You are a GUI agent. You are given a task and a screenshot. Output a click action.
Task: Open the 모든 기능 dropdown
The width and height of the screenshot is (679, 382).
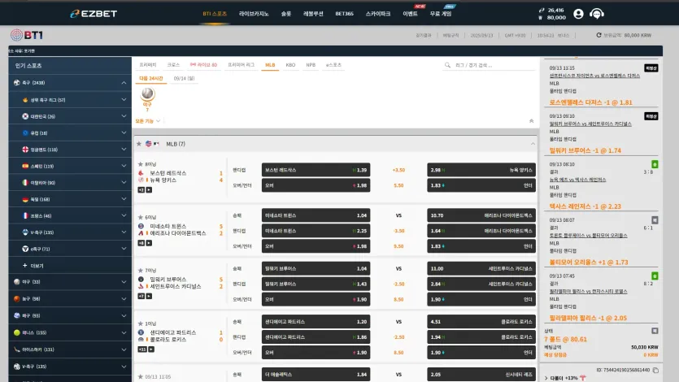[148, 121]
